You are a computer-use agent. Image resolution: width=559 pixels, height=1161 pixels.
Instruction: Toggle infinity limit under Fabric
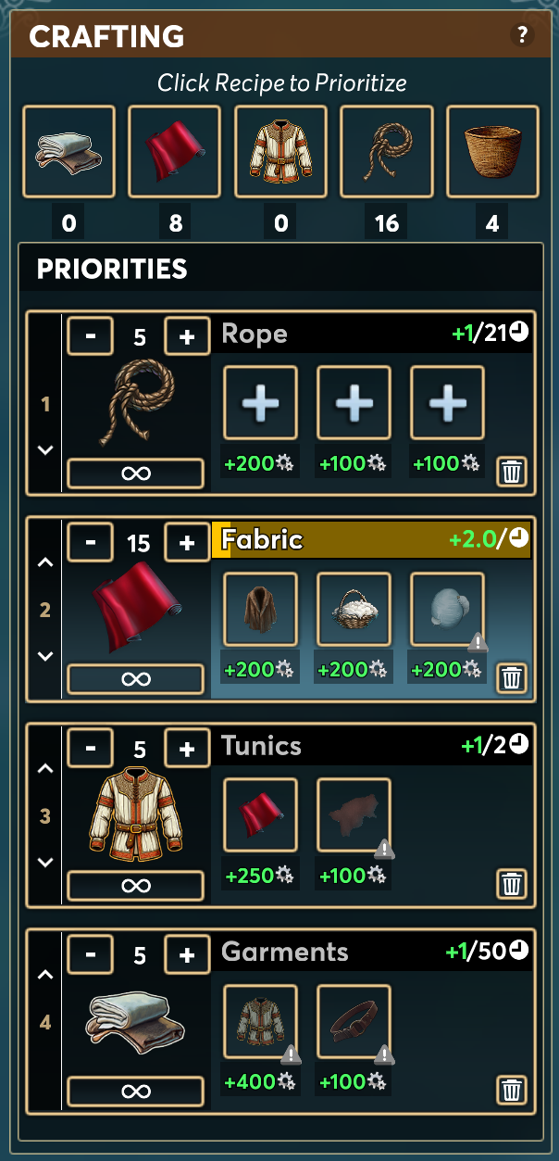135,679
